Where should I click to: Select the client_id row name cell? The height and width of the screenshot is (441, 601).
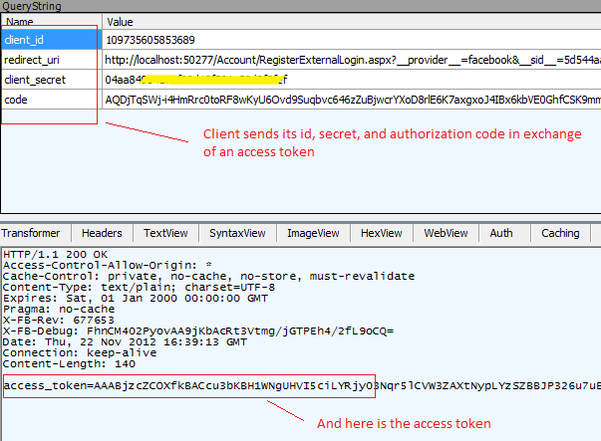tap(50, 40)
